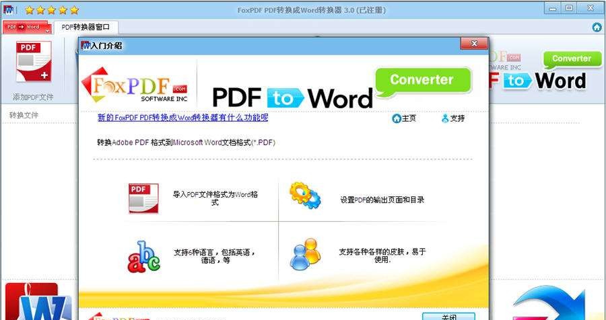The image size is (606, 320).
Task: Click the two users skin icon
Action: 305,254
